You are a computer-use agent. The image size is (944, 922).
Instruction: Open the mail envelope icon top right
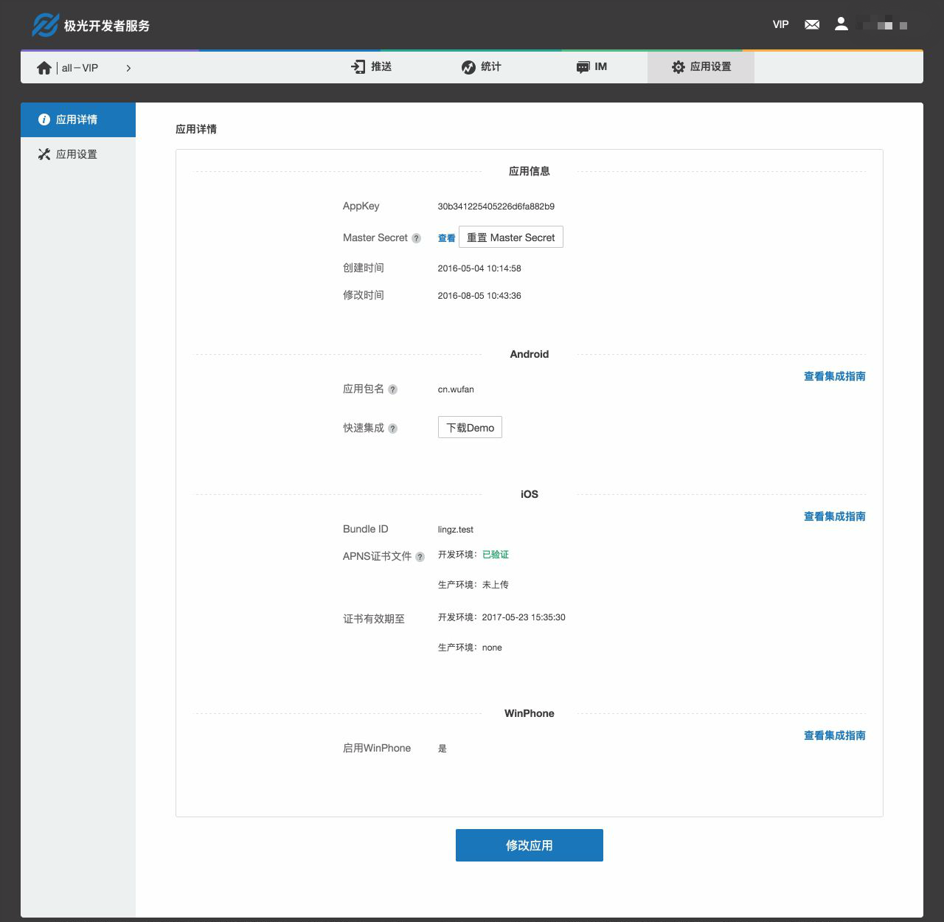[811, 24]
